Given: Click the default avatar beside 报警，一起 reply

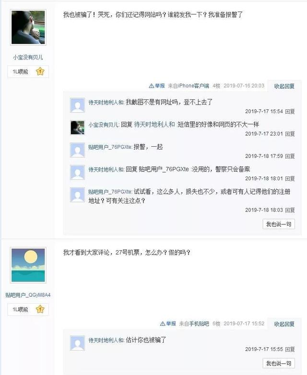Looking at the screenshot, I should point(77,150).
